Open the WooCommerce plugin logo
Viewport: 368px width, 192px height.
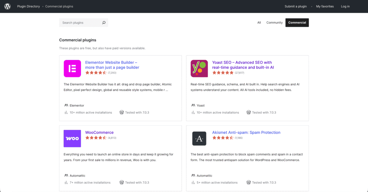click(x=72, y=138)
